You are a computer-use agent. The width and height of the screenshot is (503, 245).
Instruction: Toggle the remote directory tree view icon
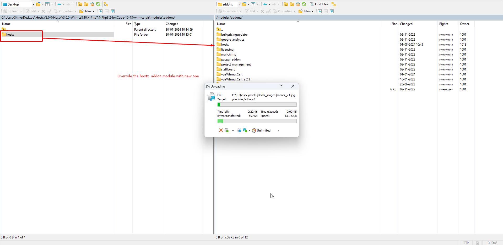point(333,4)
